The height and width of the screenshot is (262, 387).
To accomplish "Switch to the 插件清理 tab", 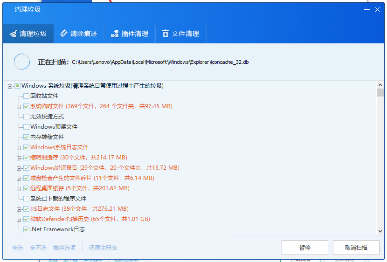I will 130,34.
